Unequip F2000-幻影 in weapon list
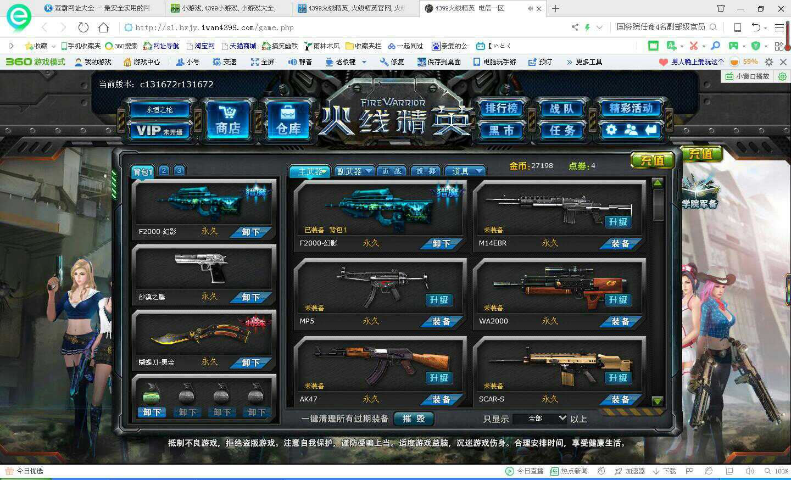The width and height of the screenshot is (791, 480). 441,244
